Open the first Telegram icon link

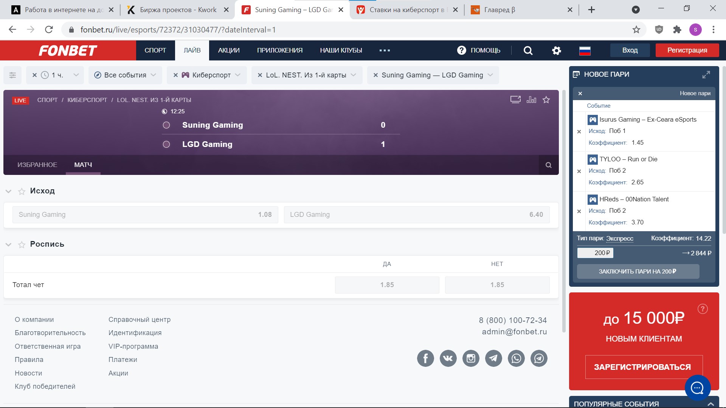click(x=493, y=358)
